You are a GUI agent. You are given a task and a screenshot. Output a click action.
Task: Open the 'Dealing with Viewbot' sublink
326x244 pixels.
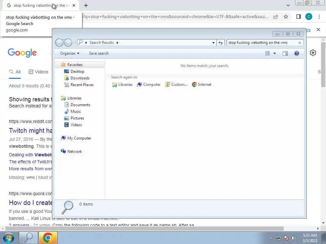tap(30, 155)
